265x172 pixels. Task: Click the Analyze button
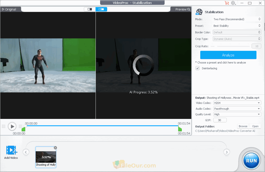pos(228,55)
